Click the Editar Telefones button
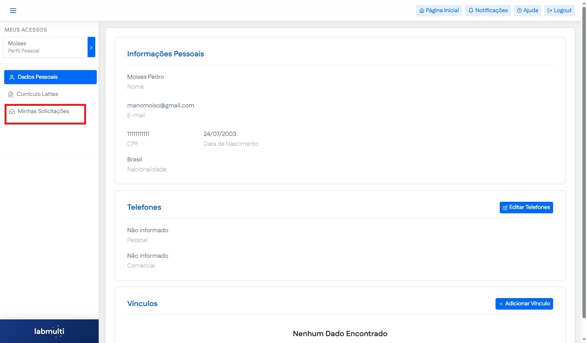 (526, 207)
